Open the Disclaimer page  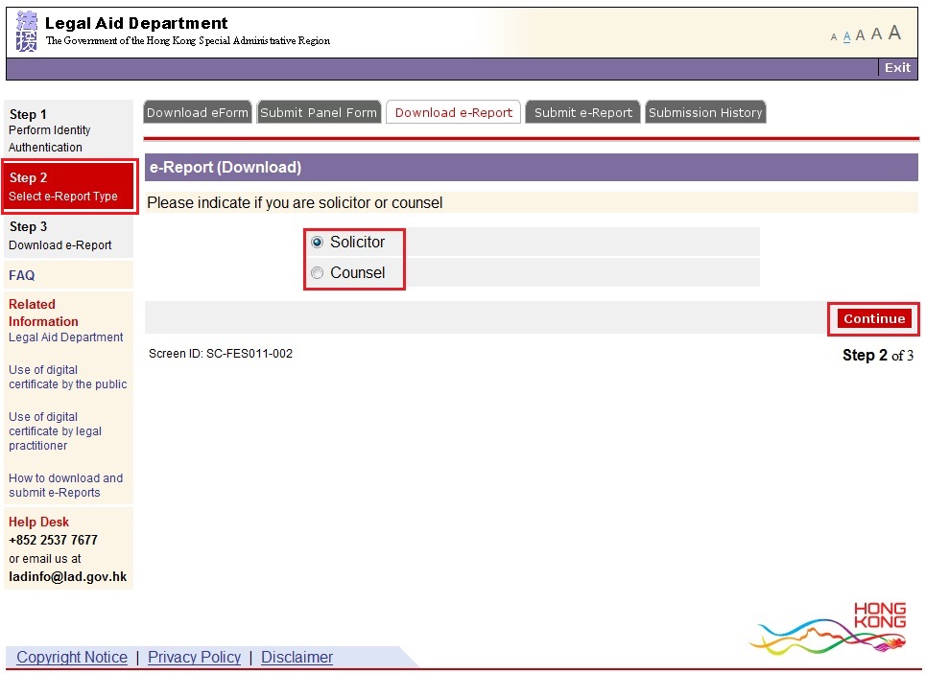click(x=296, y=657)
